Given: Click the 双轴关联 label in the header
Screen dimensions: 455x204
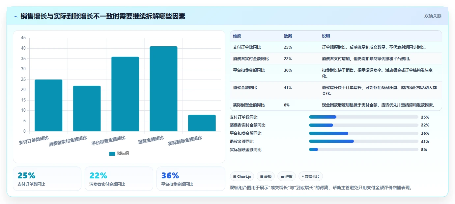Looking at the screenshot, I should (433, 16).
